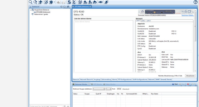Click the greyed plus icon in toolbar
The image size is (199, 107).
(59, 2)
